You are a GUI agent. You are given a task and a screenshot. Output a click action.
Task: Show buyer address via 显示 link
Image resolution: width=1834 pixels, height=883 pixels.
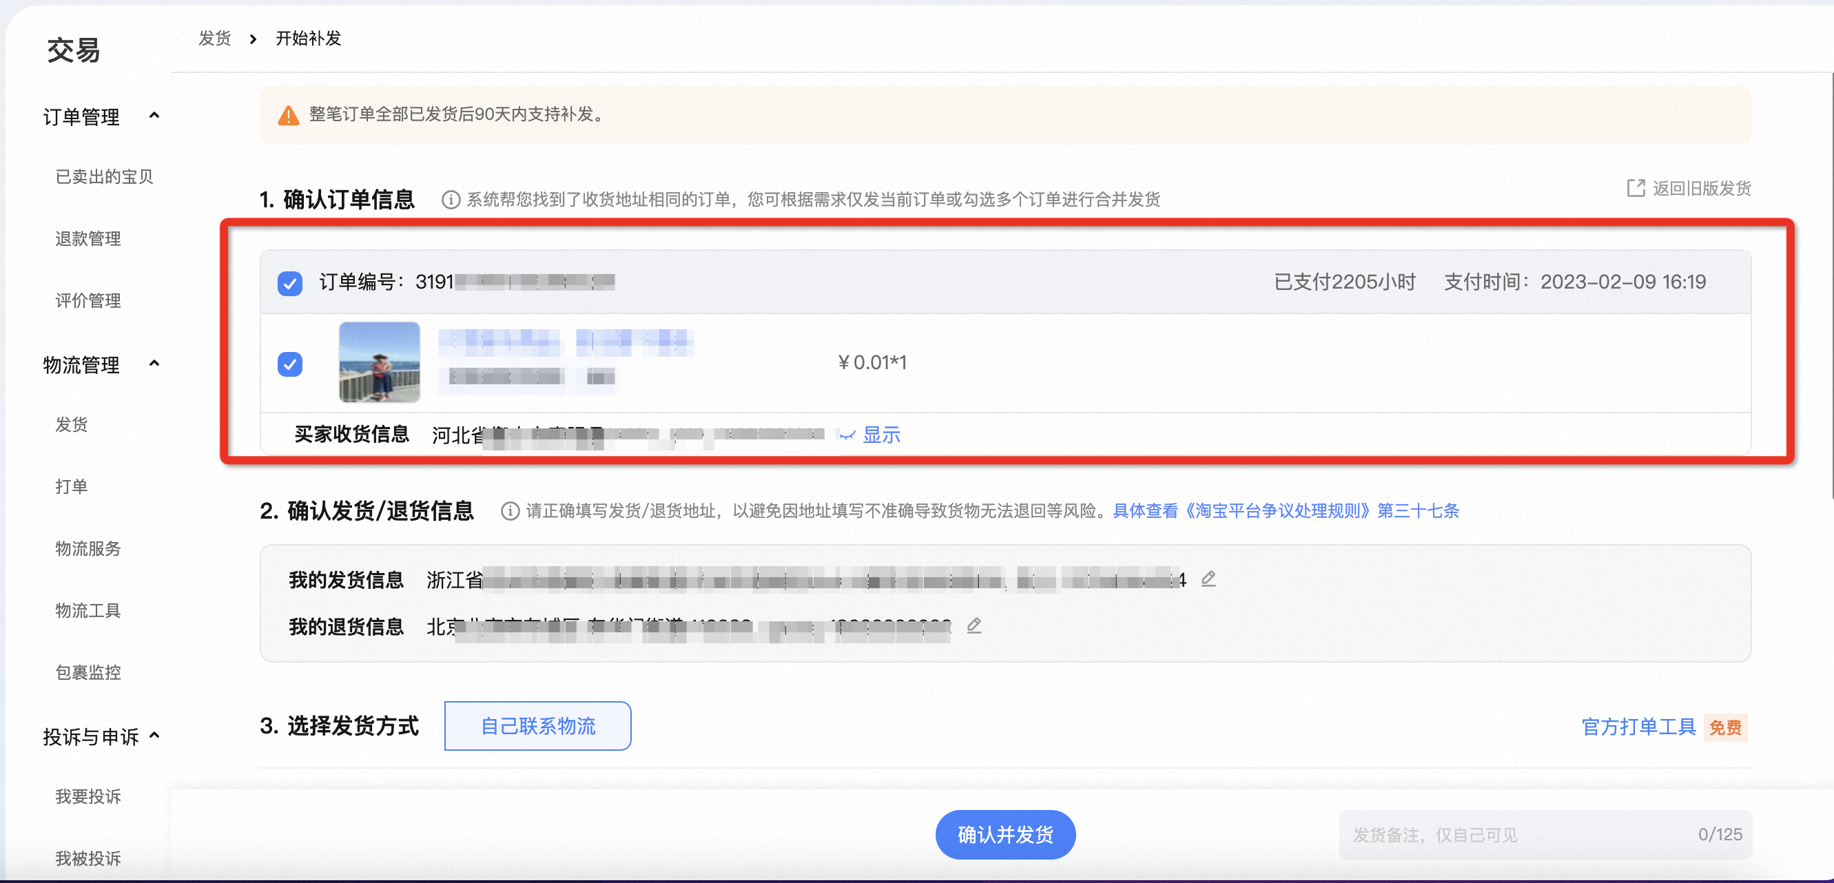click(x=881, y=435)
